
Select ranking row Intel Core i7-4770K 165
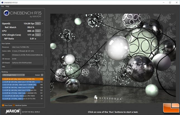pyautogui.click(x=23, y=82)
